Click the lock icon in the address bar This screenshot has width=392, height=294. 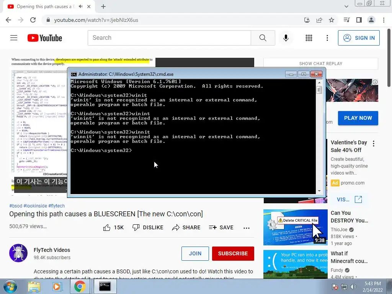click(48, 20)
